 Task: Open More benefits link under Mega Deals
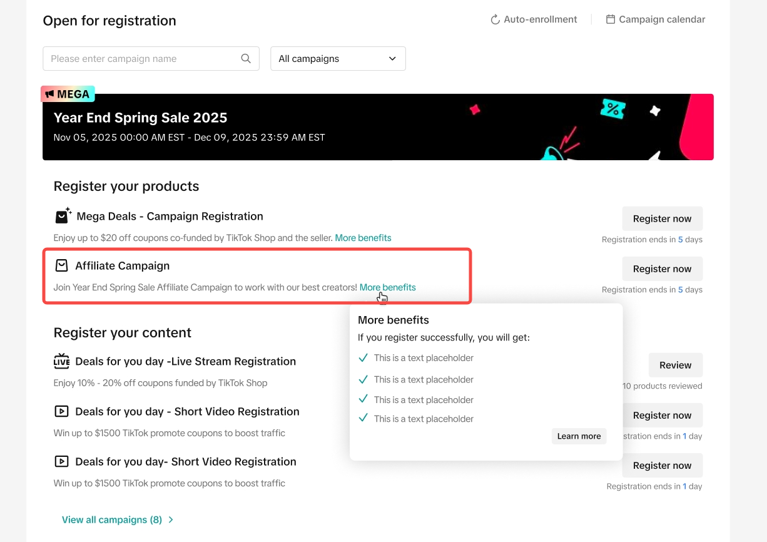(363, 238)
